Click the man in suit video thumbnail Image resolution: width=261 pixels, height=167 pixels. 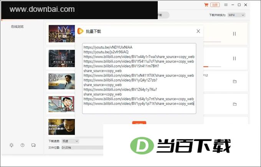click(61, 82)
